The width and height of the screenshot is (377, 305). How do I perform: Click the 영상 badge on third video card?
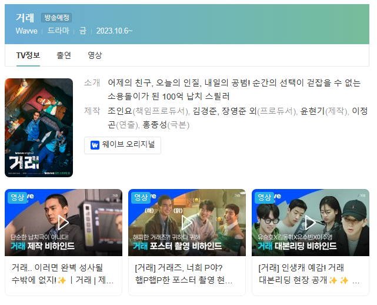pyautogui.click(x=265, y=198)
